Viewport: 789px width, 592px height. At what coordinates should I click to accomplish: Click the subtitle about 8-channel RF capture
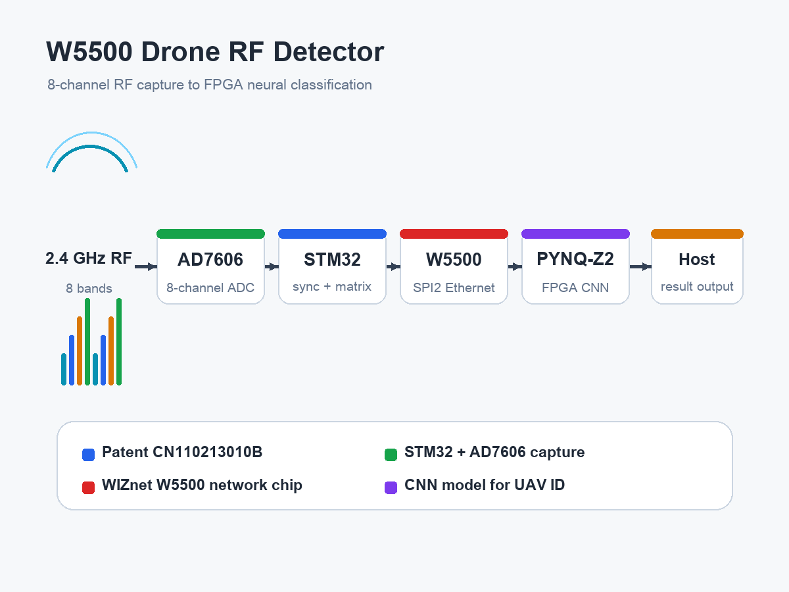tap(210, 85)
